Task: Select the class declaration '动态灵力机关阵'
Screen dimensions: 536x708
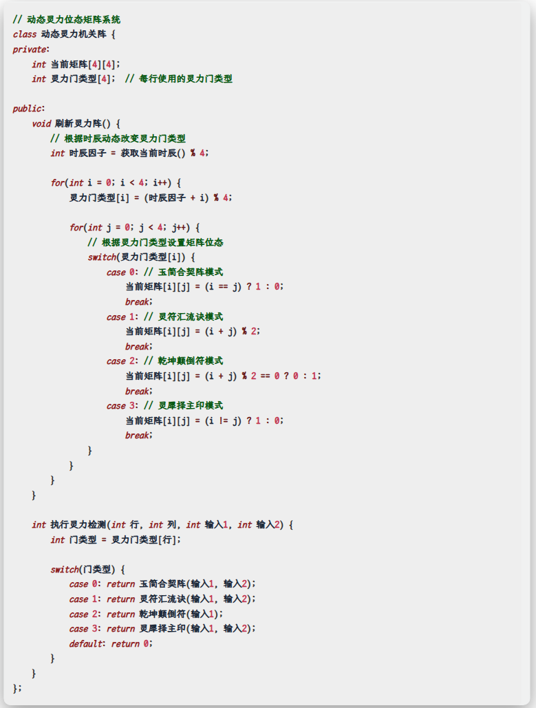Action: click(x=74, y=34)
